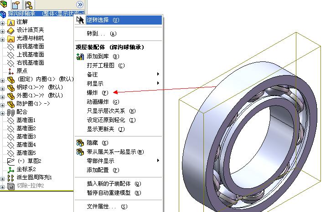This screenshot has height=212, width=331.
Task: Select the 基准面3 tree item
Action: pyautogui.click(x=26, y=137)
